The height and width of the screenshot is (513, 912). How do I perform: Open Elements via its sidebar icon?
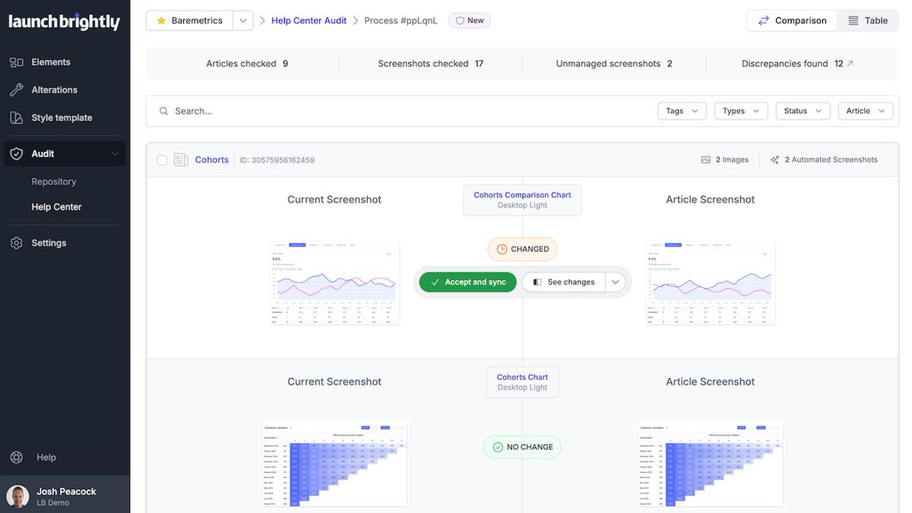(x=16, y=62)
